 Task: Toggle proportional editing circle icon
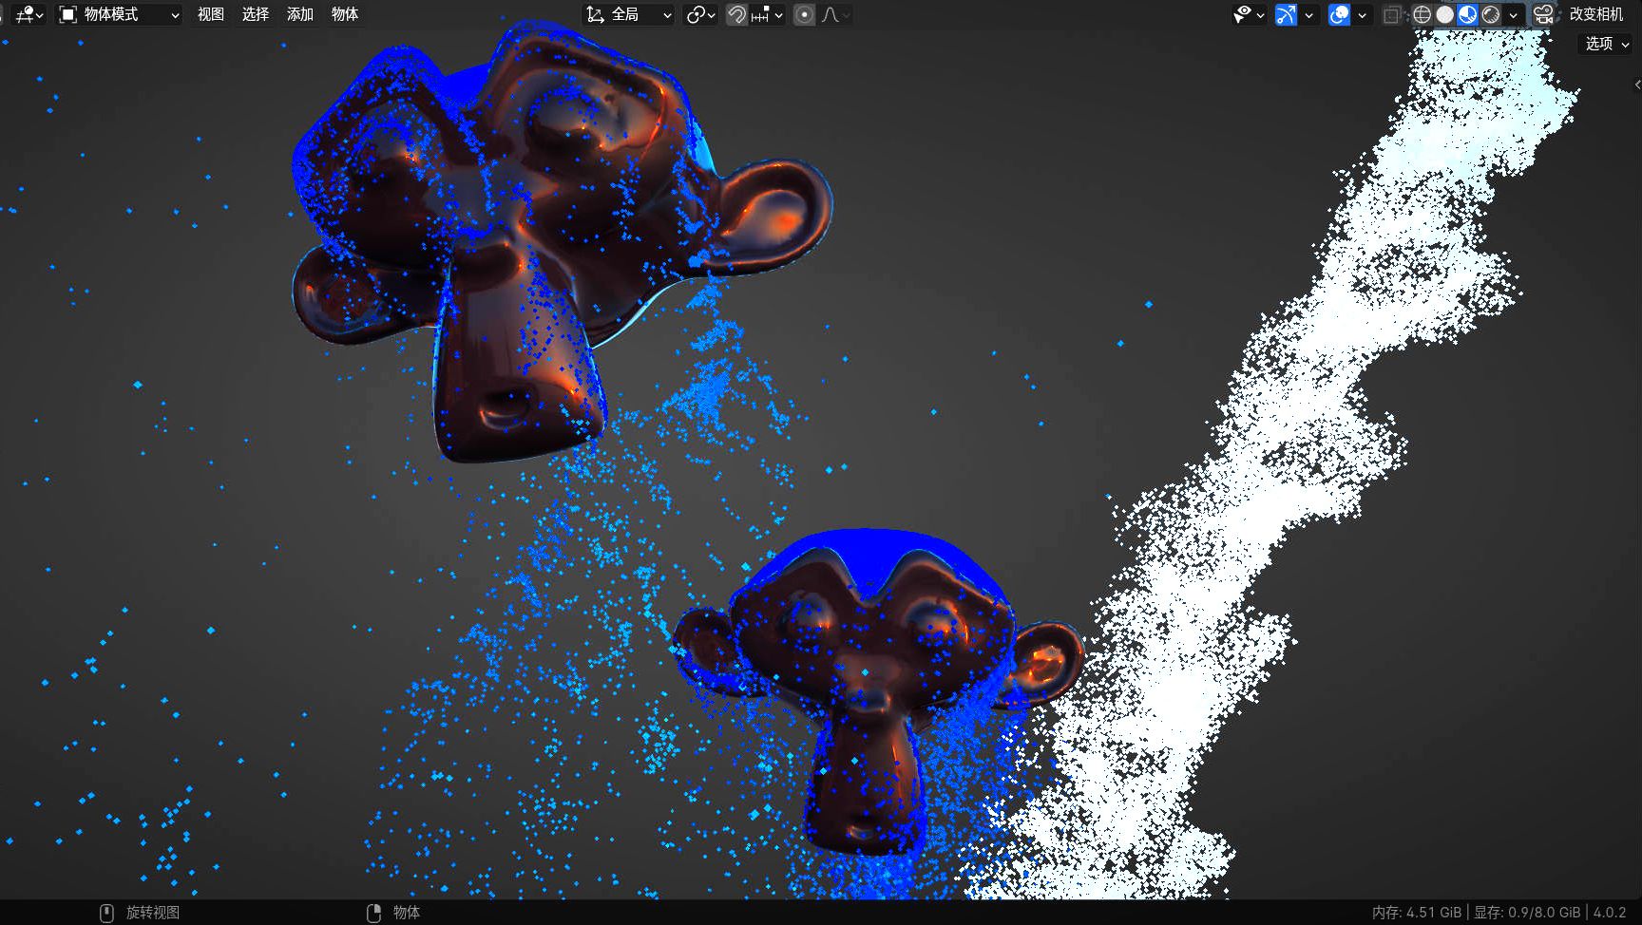click(x=804, y=14)
